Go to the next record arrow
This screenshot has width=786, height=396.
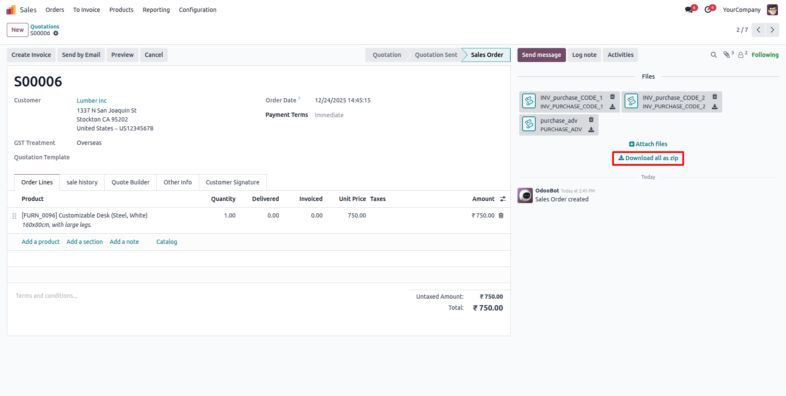pos(772,30)
